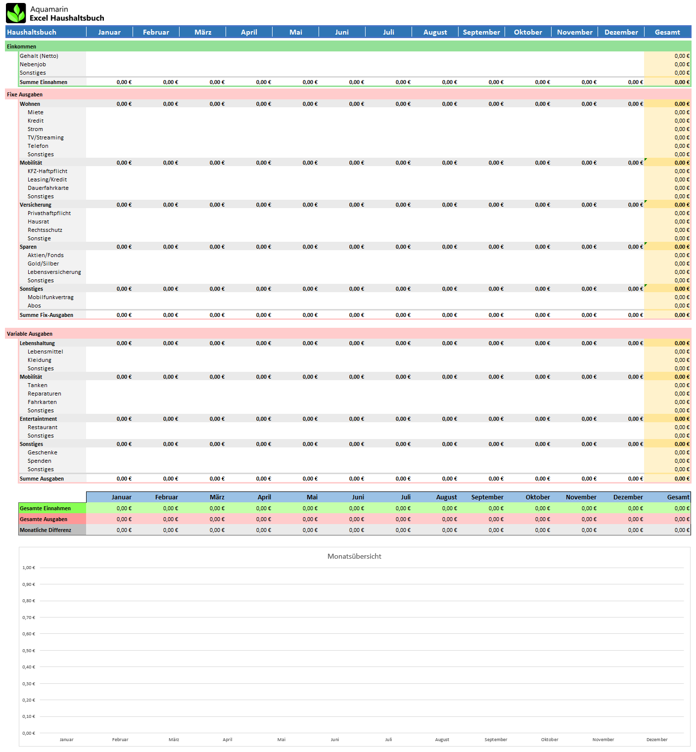Click the Monatliche Differenz label
Viewport: 696px width, 752px height.
pos(52,530)
